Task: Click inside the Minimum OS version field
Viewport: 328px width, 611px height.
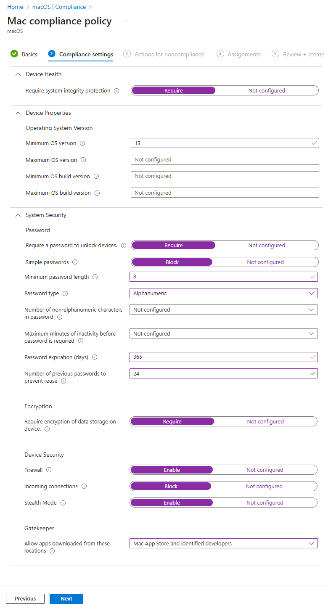Action: [223, 143]
